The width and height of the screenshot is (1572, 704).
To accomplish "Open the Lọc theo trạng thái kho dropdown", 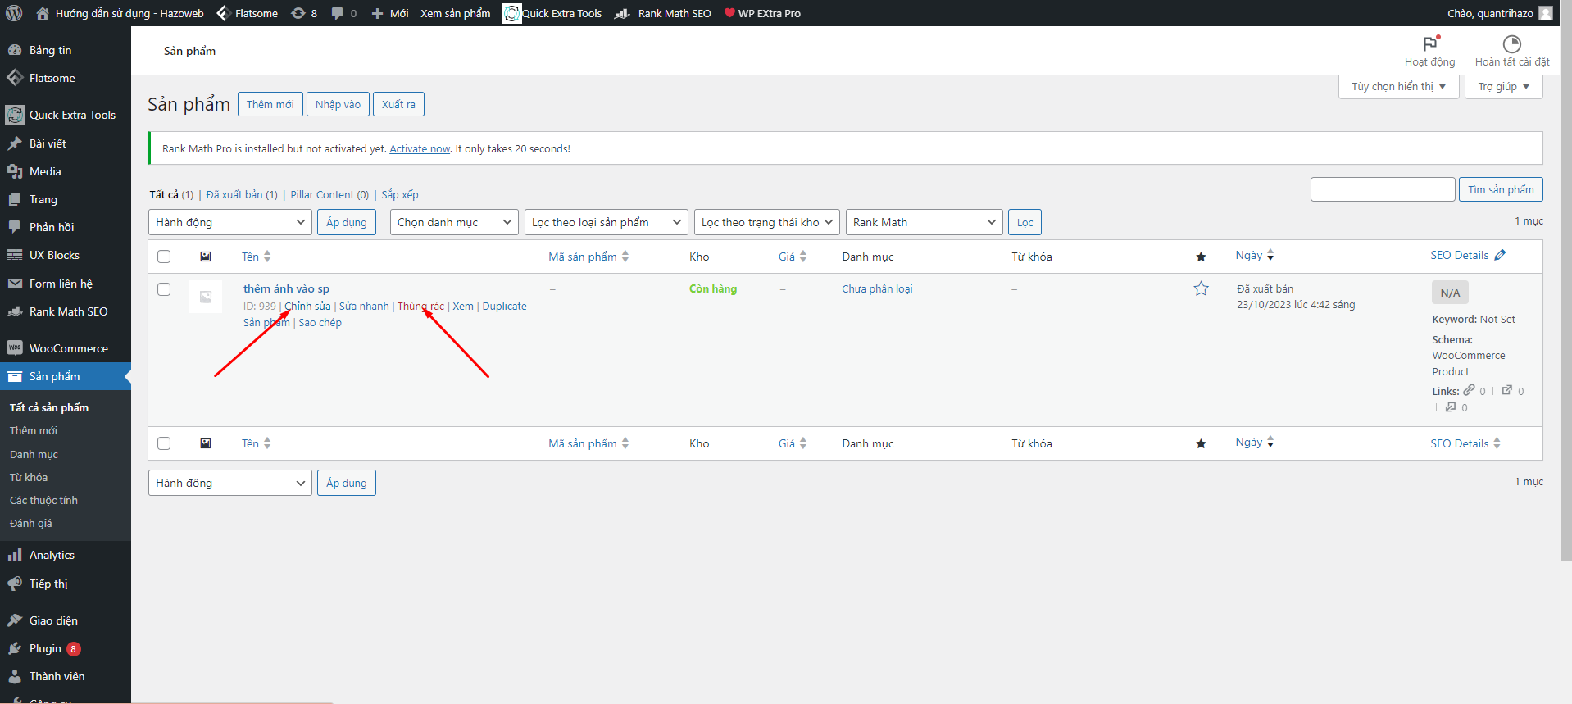I will pyautogui.click(x=766, y=222).
